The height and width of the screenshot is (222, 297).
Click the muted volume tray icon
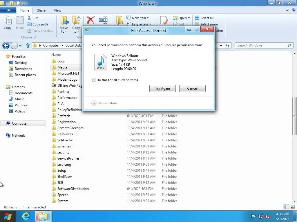pyautogui.click(x=268, y=217)
